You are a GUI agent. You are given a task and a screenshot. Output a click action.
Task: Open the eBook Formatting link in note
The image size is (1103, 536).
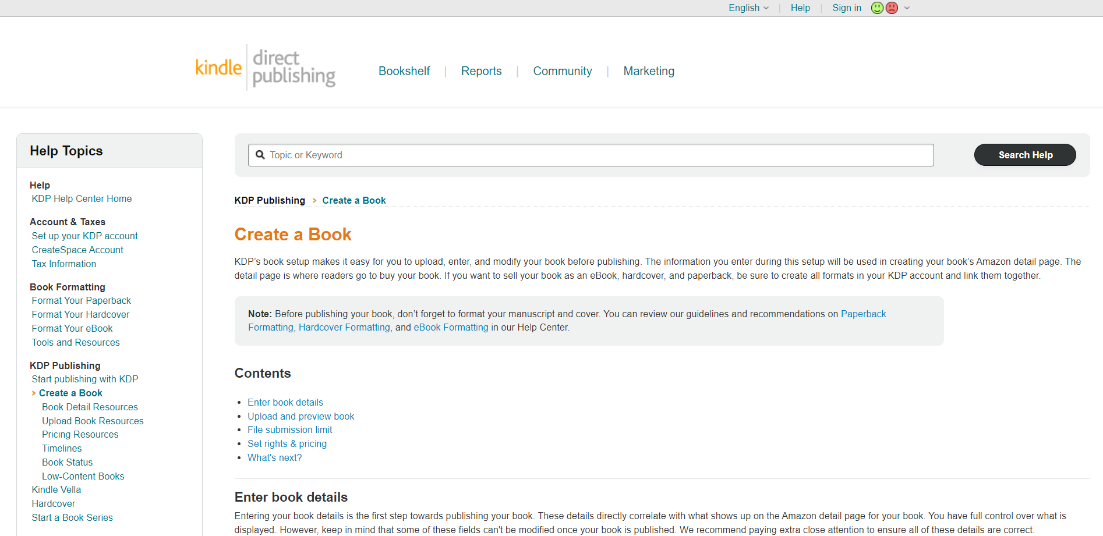coord(451,327)
